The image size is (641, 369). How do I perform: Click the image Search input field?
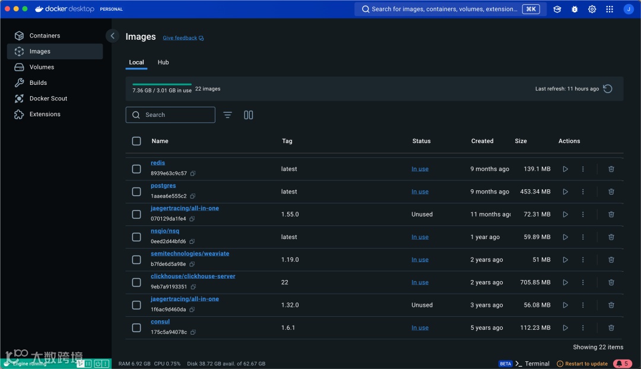pyautogui.click(x=170, y=115)
